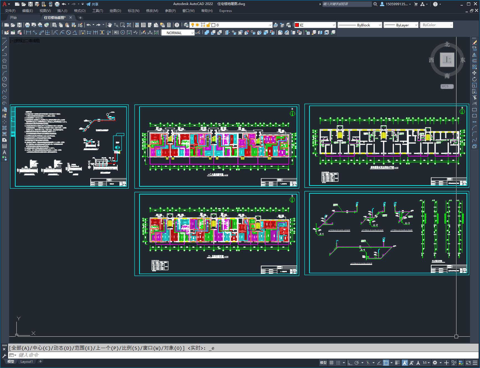Toggle snap mode in the status bar
Screen dimensions: 480x368
pyautogui.click(x=338, y=362)
